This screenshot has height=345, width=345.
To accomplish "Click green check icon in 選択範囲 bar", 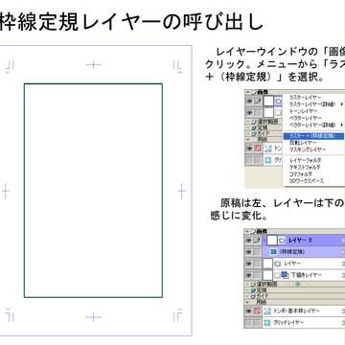I will tap(298, 284).
